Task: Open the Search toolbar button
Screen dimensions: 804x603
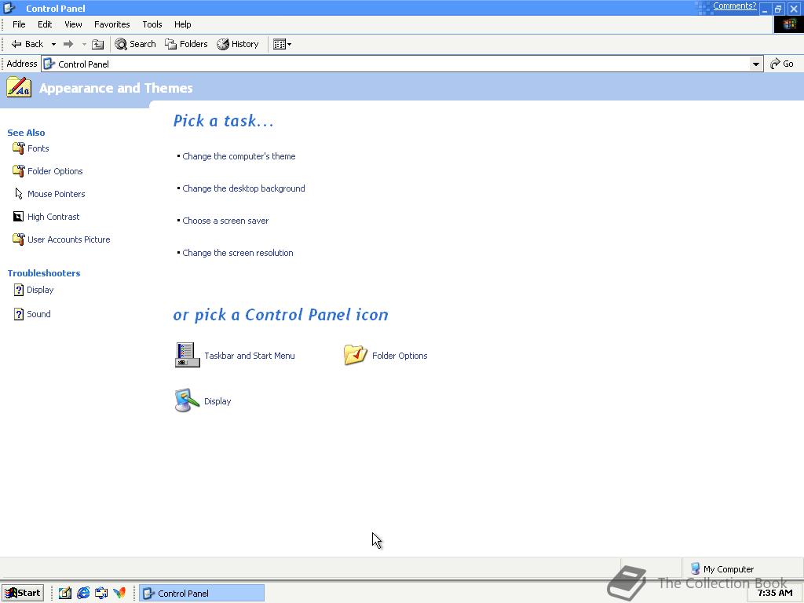Action: click(135, 44)
